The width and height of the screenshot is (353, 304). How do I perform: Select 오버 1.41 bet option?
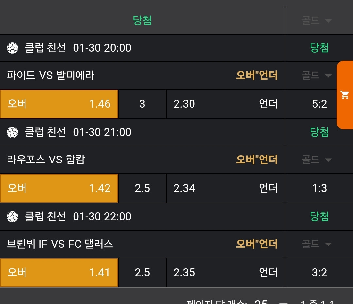pyautogui.click(x=59, y=273)
